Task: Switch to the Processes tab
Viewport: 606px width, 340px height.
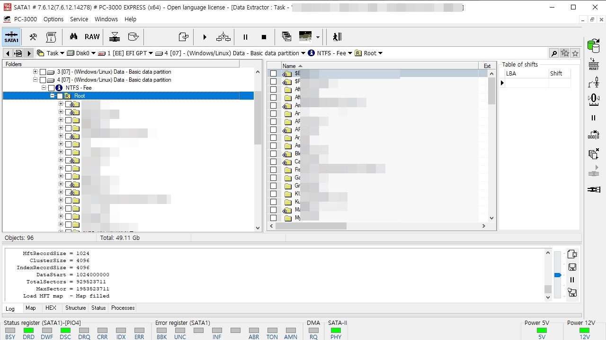Action: [123, 308]
